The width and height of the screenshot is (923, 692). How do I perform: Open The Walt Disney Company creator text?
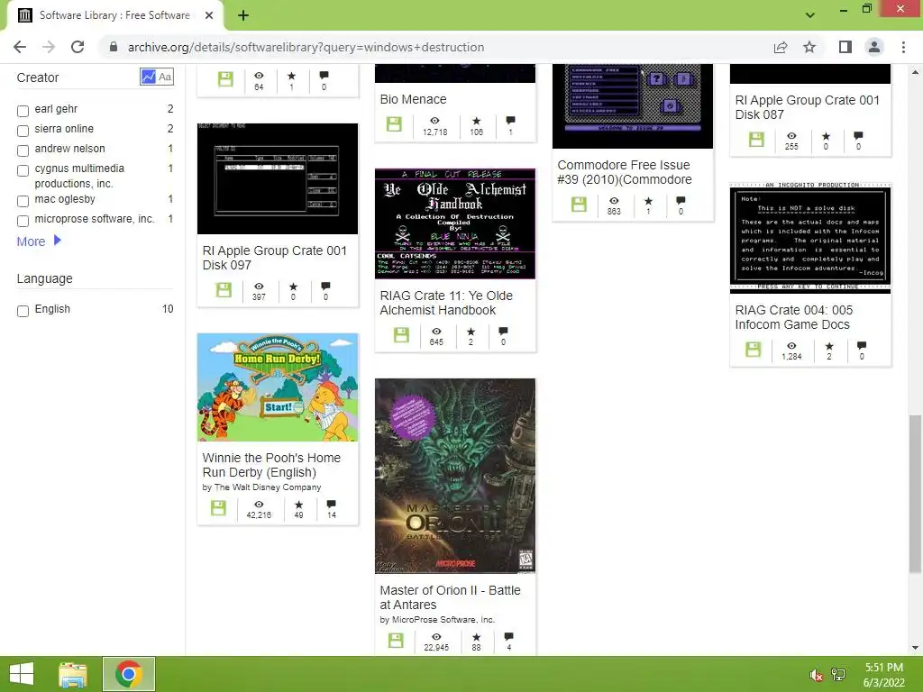pyautogui.click(x=268, y=487)
